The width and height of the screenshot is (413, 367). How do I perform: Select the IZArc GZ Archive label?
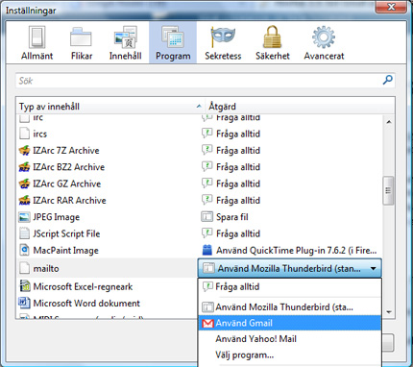pos(67,183)
